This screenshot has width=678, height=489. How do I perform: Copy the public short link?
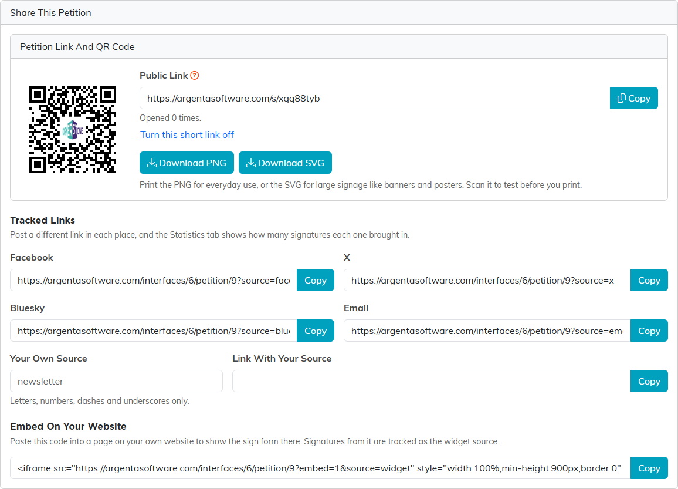633,98
